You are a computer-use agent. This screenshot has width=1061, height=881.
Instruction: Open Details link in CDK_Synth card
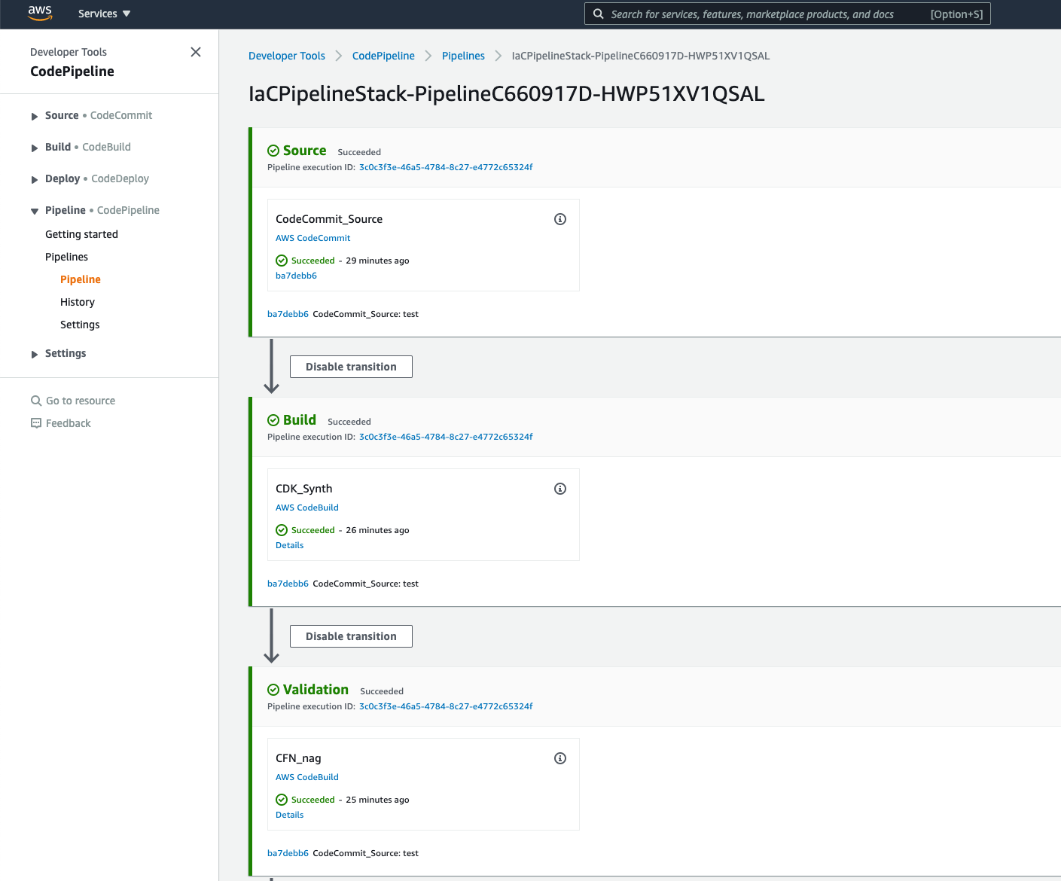(x=289, y=545)
